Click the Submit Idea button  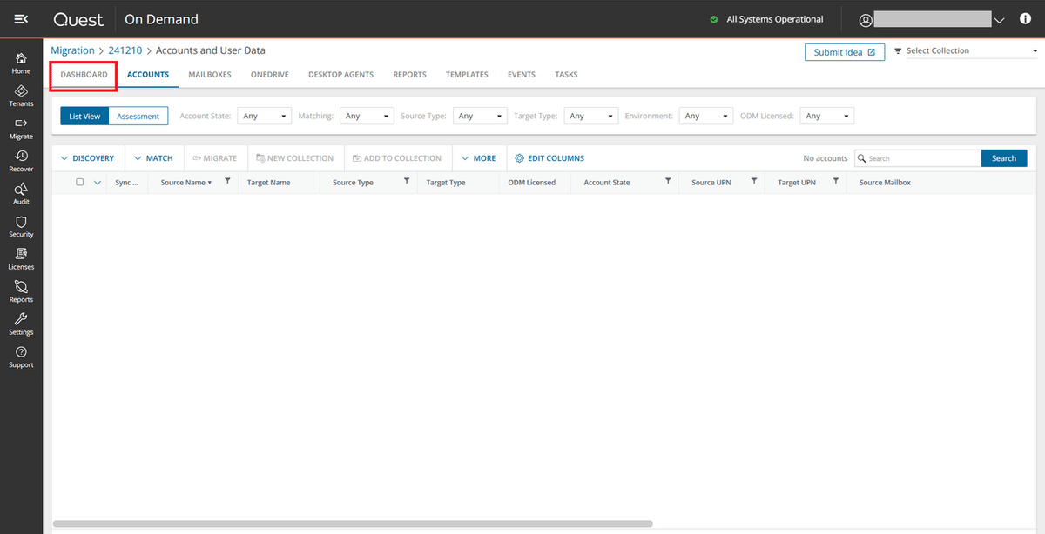click(x=844, y=52)
